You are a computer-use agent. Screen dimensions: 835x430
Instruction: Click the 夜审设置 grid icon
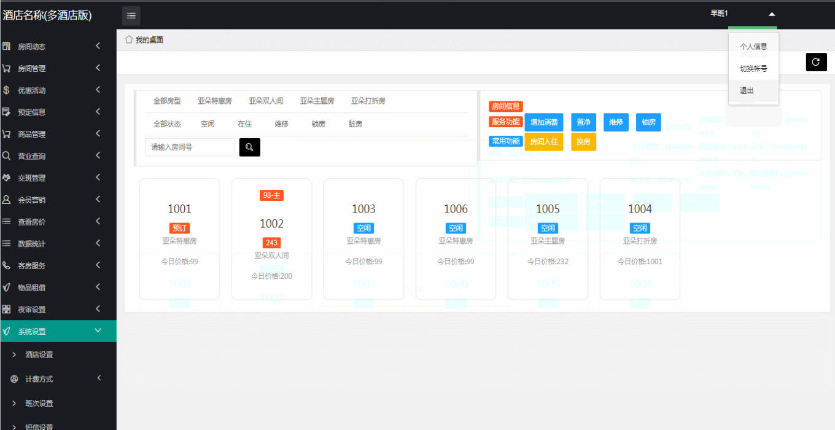point(6,309)
